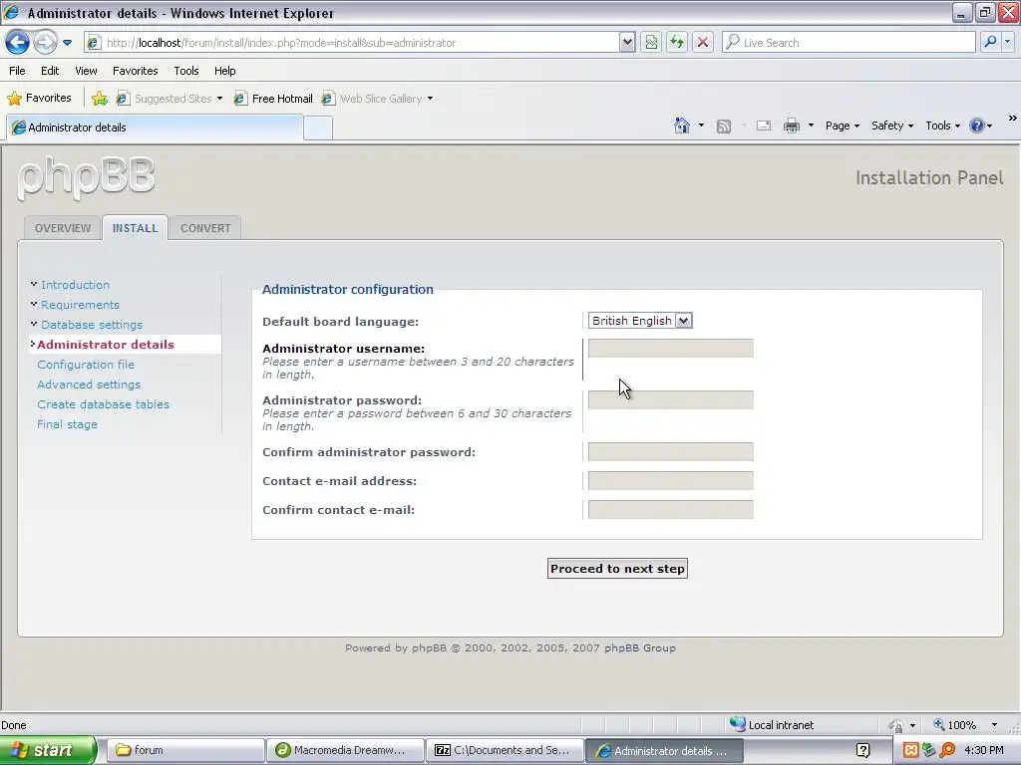Viewport: 1021px width, 765px height.
Task: Click the Database settings sidebar link
Action: click(x=91, y=325)
